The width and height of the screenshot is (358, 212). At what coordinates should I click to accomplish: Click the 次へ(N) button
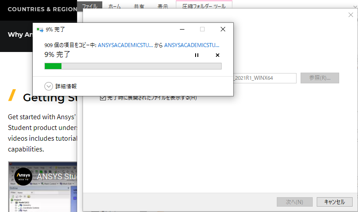point(295,202)
